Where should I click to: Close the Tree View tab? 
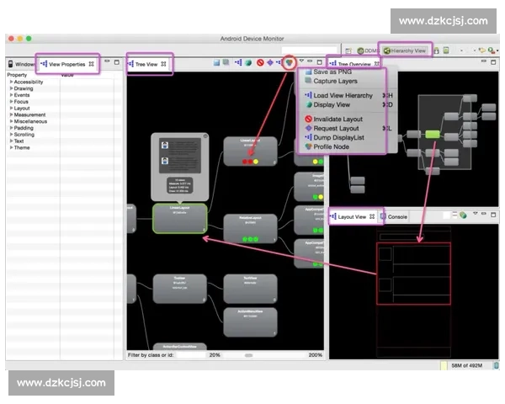[163, 64]
